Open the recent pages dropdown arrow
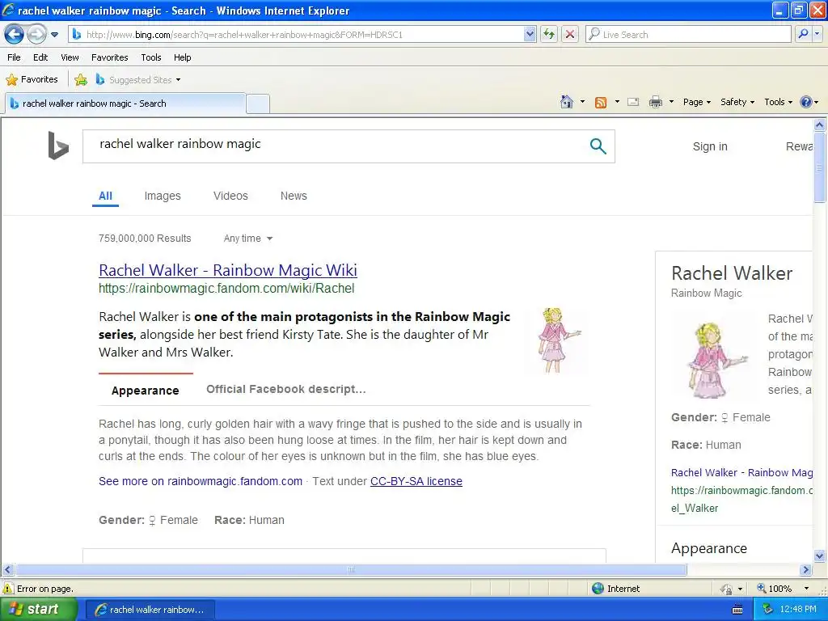This screenshot has width=828, height=621. coord(54,35)
